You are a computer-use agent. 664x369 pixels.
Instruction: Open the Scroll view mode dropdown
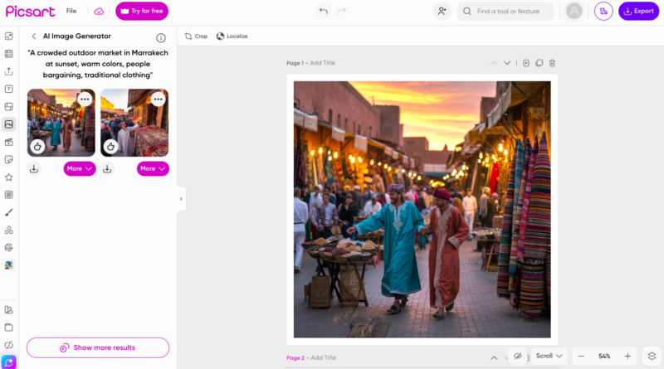point(549,356)
